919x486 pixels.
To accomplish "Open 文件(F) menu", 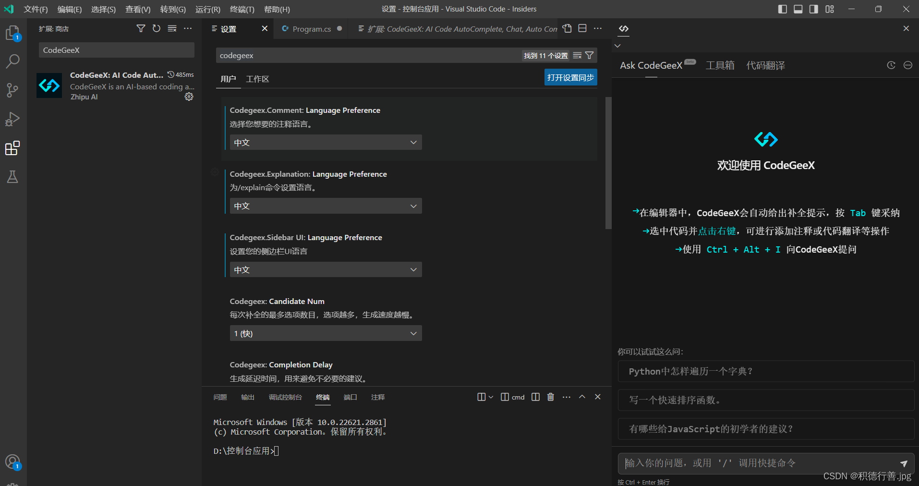I will coord(36,9).
